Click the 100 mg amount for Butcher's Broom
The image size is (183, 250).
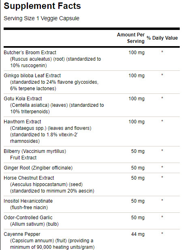(x=136, y=53)
